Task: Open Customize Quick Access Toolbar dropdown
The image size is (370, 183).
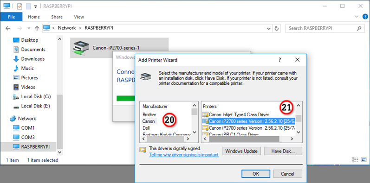Action: click(36, 6)
